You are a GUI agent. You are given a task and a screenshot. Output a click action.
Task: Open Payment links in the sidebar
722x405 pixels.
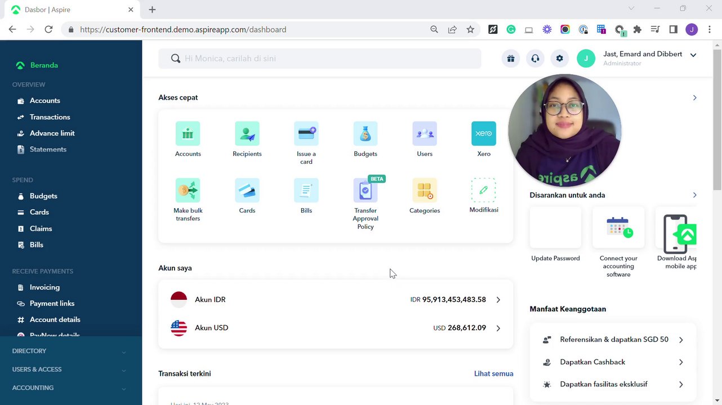pos(52,304)
